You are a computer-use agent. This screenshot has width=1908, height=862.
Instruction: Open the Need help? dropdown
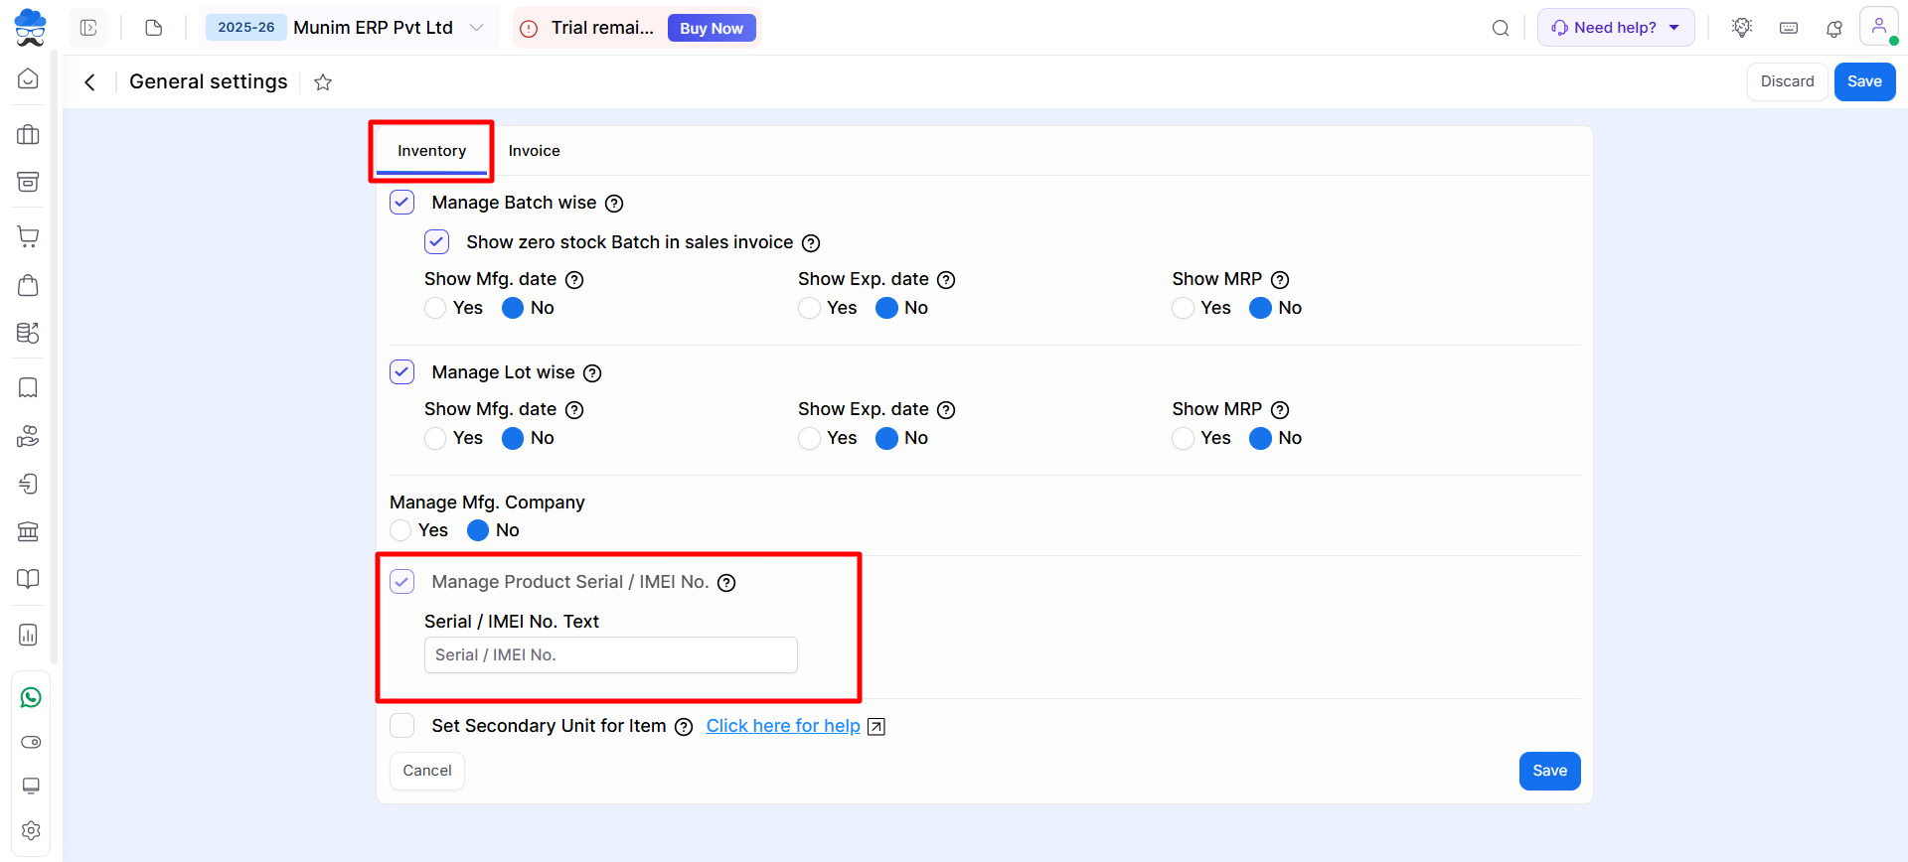1615,28
